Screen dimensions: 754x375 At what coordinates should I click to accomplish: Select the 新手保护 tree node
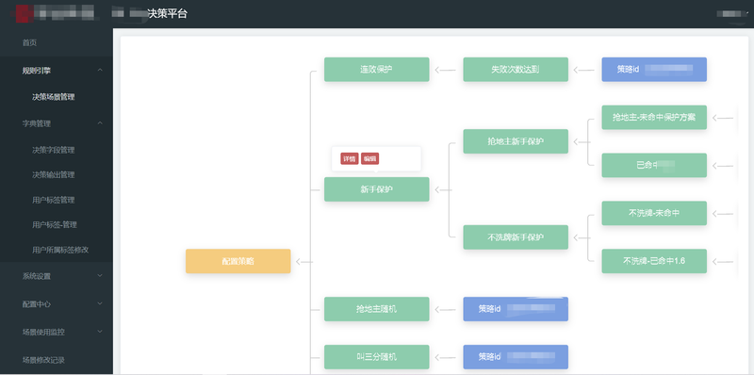pos(376,189)
